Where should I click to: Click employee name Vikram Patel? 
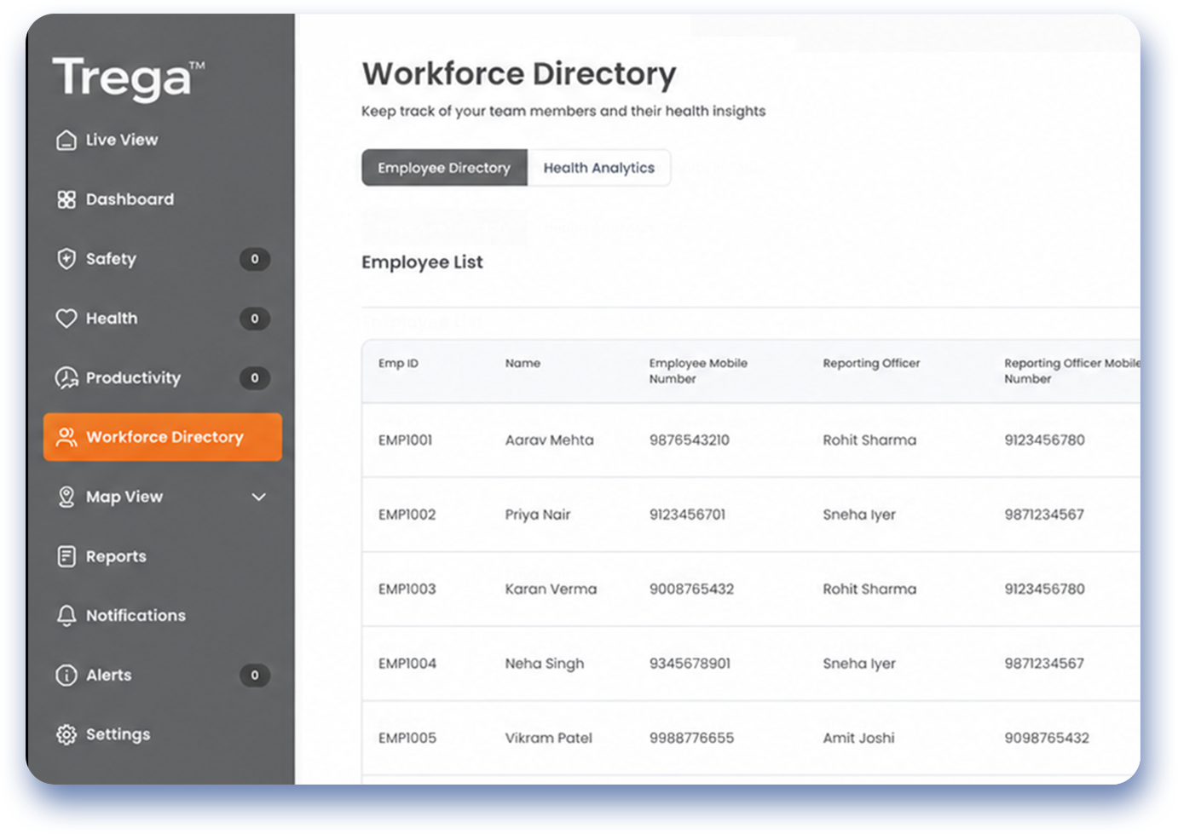pos(548,738)
